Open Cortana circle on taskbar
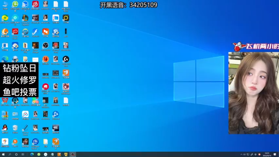Screen dimensions: 279x157 click(16, 154)
